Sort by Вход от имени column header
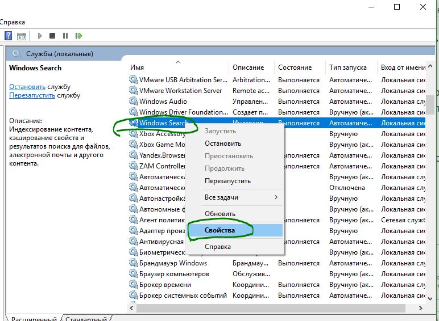Viewport: 439px width, 321px height. coord(402,67)
